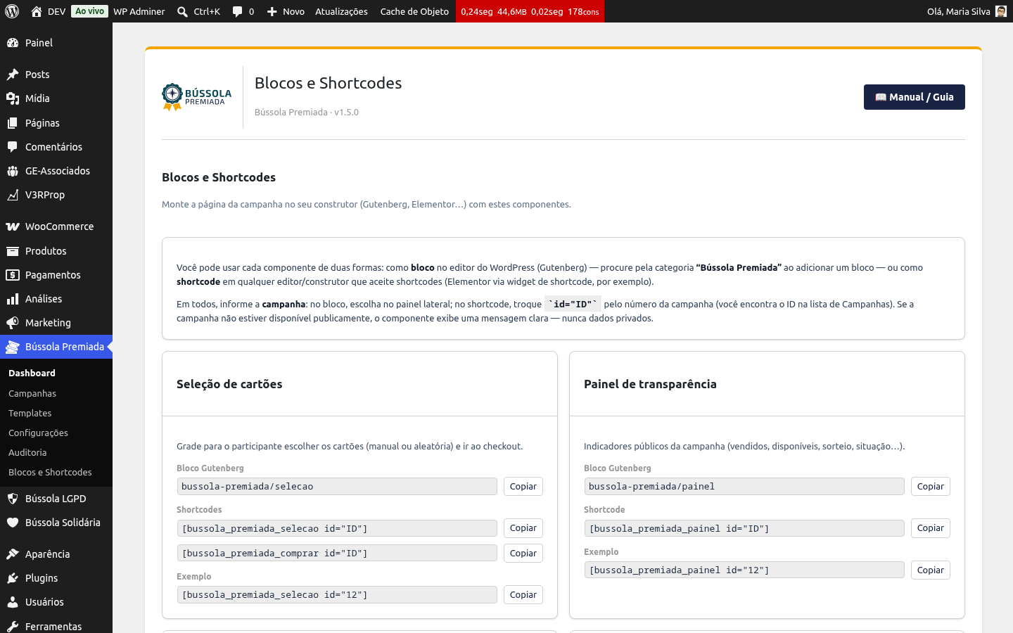Copy the bussola_premiada_comprar shortcode

523,554
